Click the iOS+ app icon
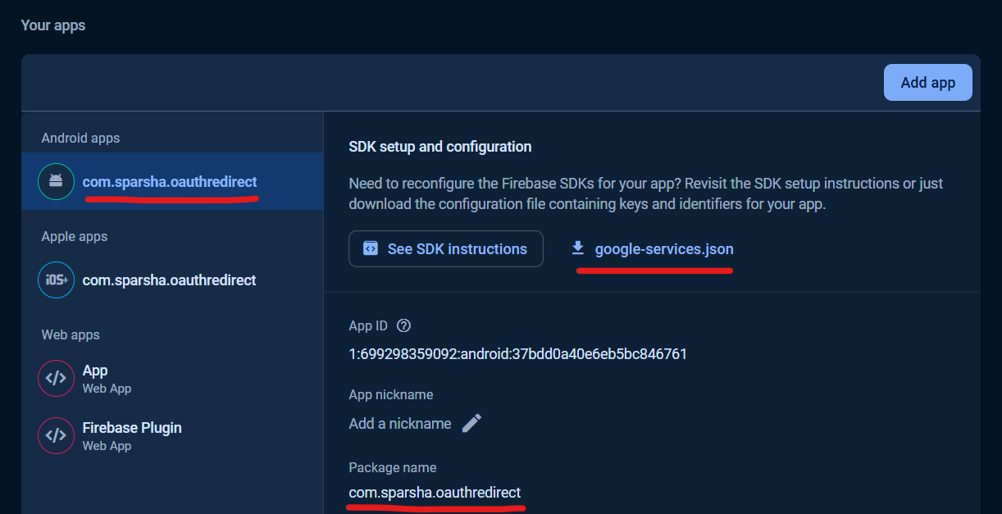 click(x=56, y=280)
